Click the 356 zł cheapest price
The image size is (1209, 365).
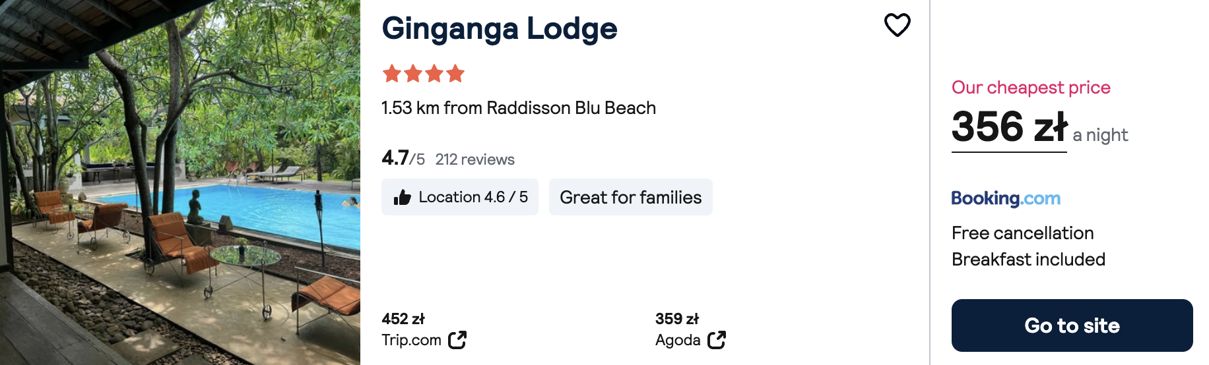coord(1009,127)
